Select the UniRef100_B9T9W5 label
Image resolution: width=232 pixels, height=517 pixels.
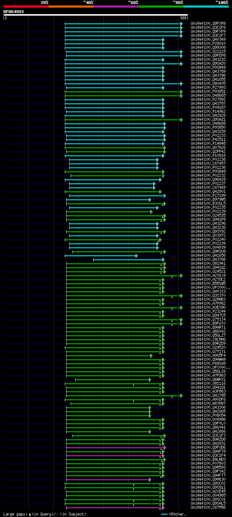click(208, 199)
